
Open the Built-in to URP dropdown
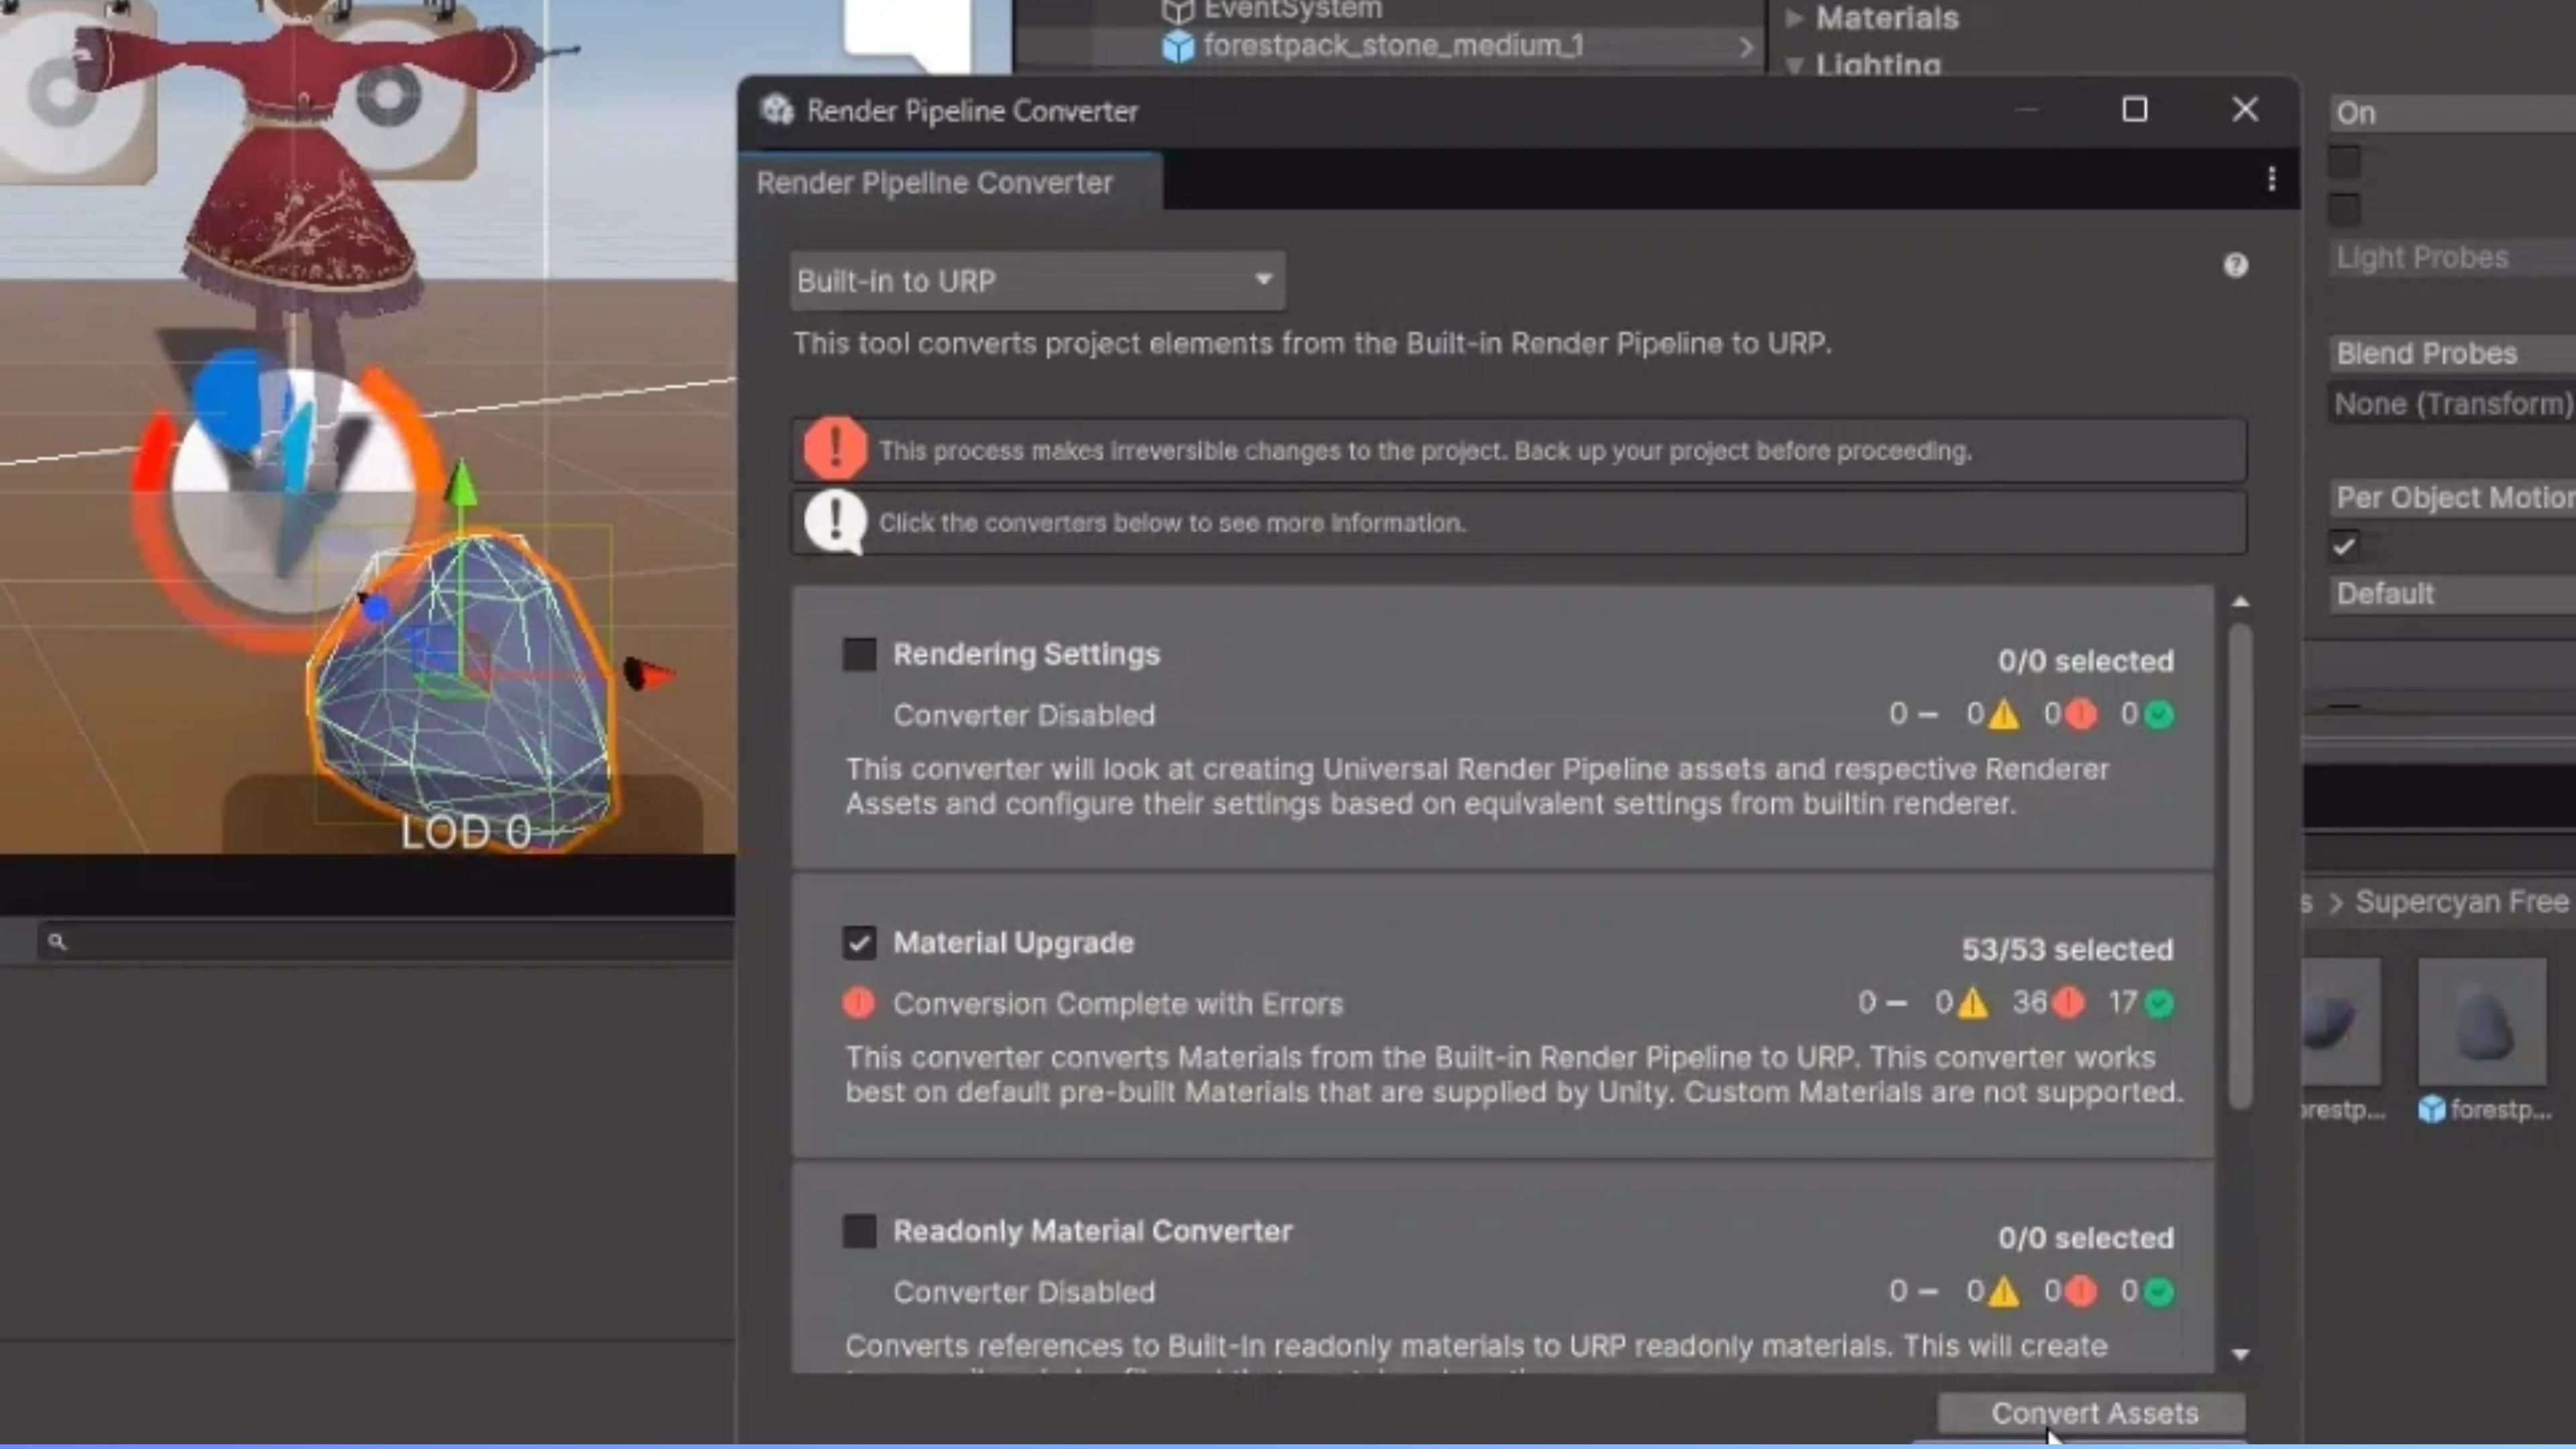[x=1037, y=281]
